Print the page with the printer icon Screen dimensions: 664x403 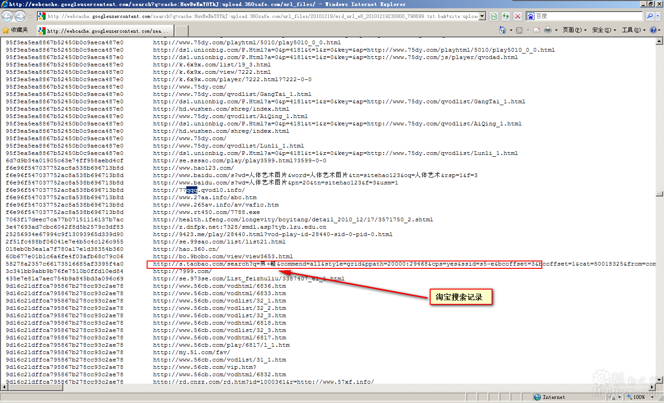(548, 30)
